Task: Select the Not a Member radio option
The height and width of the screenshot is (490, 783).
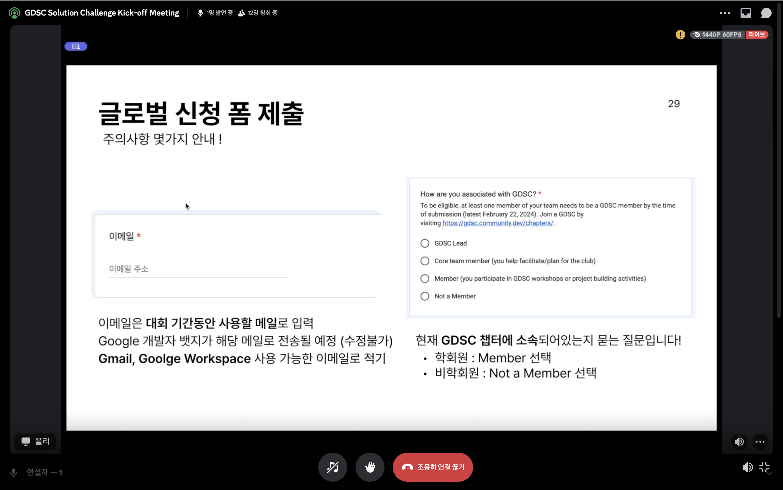Action: point(425,296)
